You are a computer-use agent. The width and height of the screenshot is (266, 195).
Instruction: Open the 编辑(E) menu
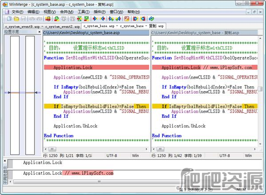click(x=33, y=12)
